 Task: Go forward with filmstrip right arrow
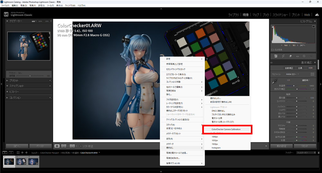pos(26,152)
